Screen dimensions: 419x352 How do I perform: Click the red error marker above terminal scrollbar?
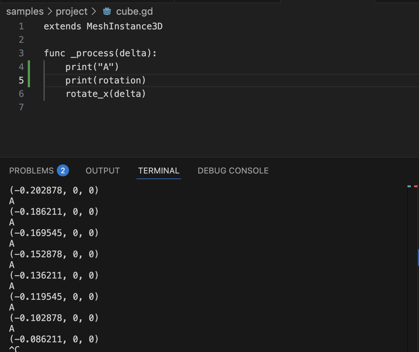(415, 186)
